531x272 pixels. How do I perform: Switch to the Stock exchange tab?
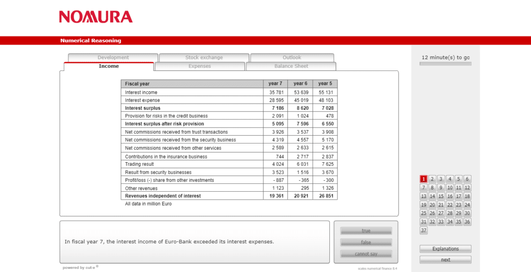pos(204,58)
